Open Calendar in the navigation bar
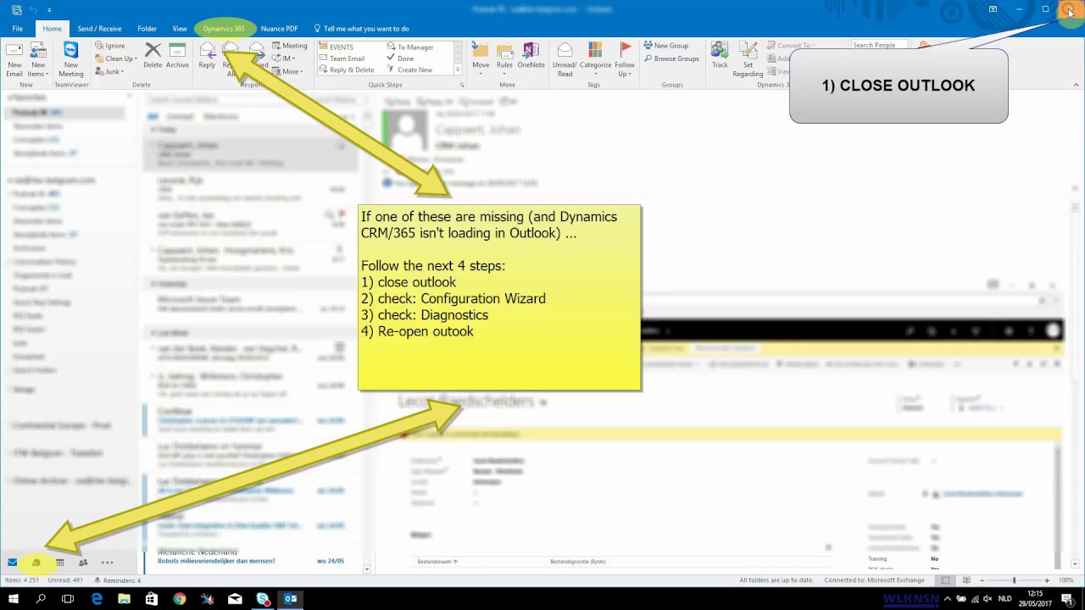The image size is (1085, 610). 59,563
